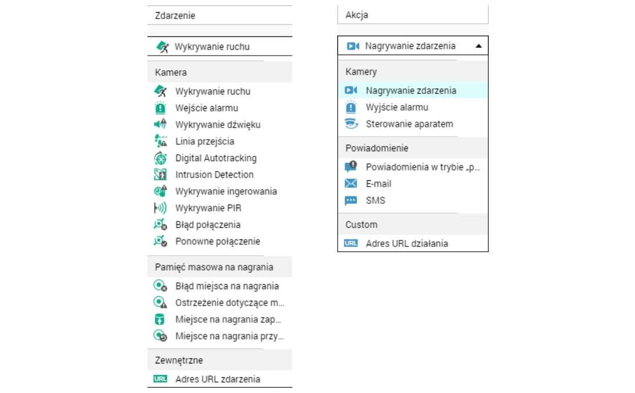Click the Wykrywanie PIR sensor icon
Image resolution: width=635 pixels, height=393 pixels.
[160, 208]
